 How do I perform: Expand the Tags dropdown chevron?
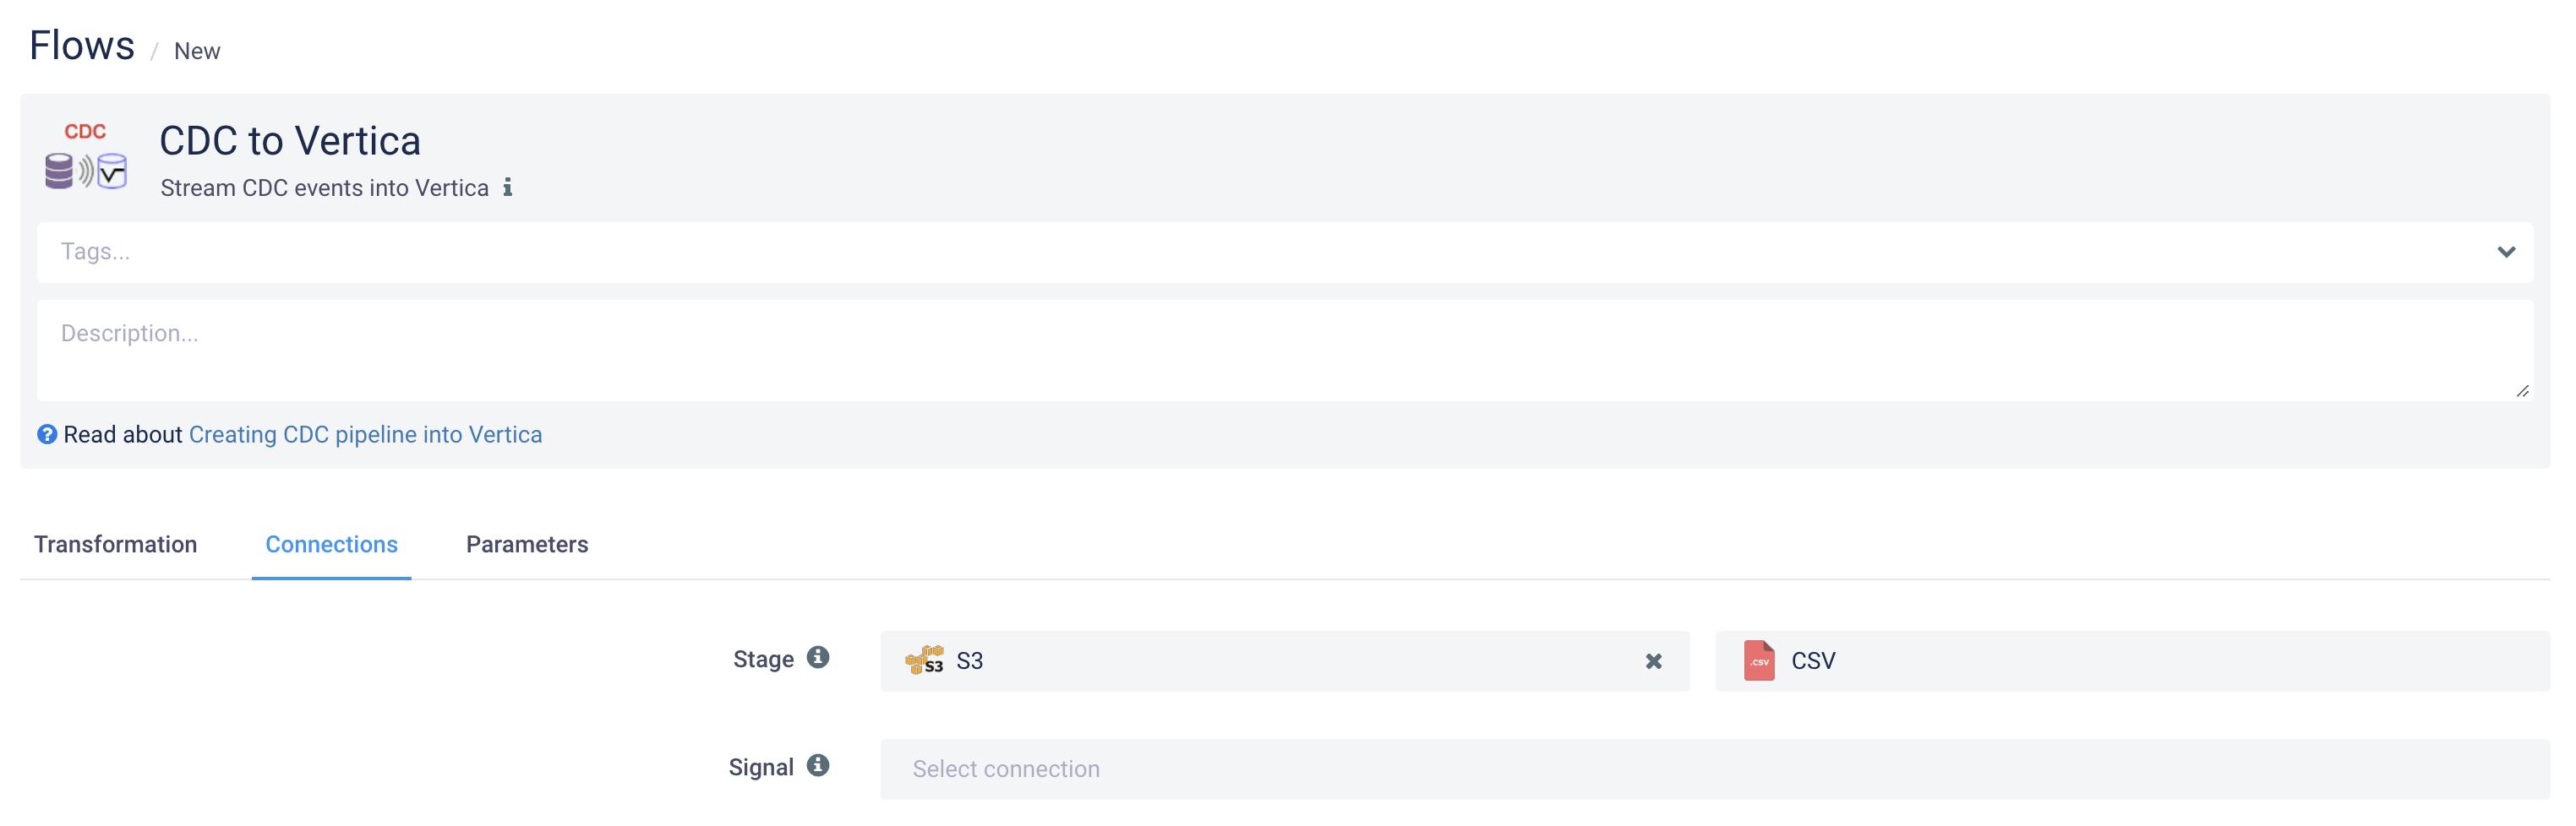tap(2506, 252)
